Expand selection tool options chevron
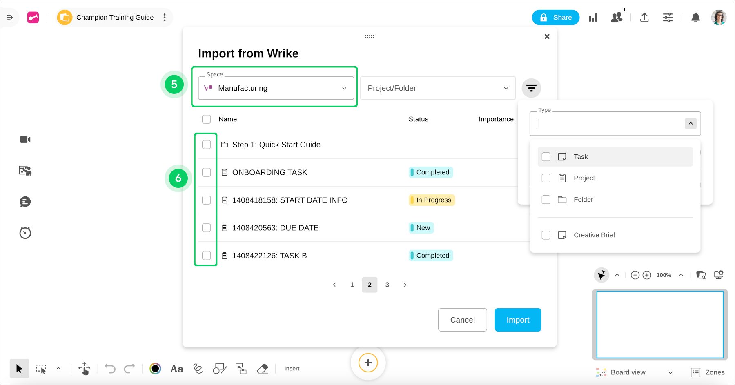Image resolution: width=735 pixels, height=385 pixels. click(x=58, y=368)
